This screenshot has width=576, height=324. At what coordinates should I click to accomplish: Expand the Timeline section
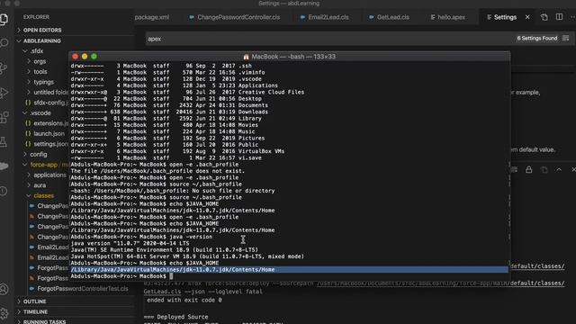point(35,311)
